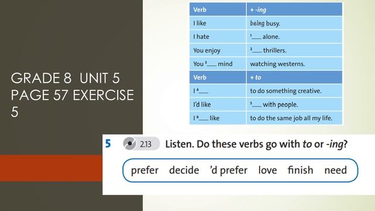Click the 'You enjoy' table cell
The height and width of the screenshot is (211, 375).
[x=217, y=50]
